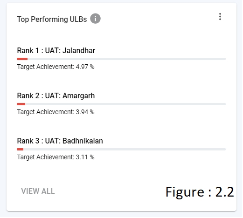243x218 pixels.
Task: Click the red fill of Amargarh progress bar
Action: click(21, 104)
